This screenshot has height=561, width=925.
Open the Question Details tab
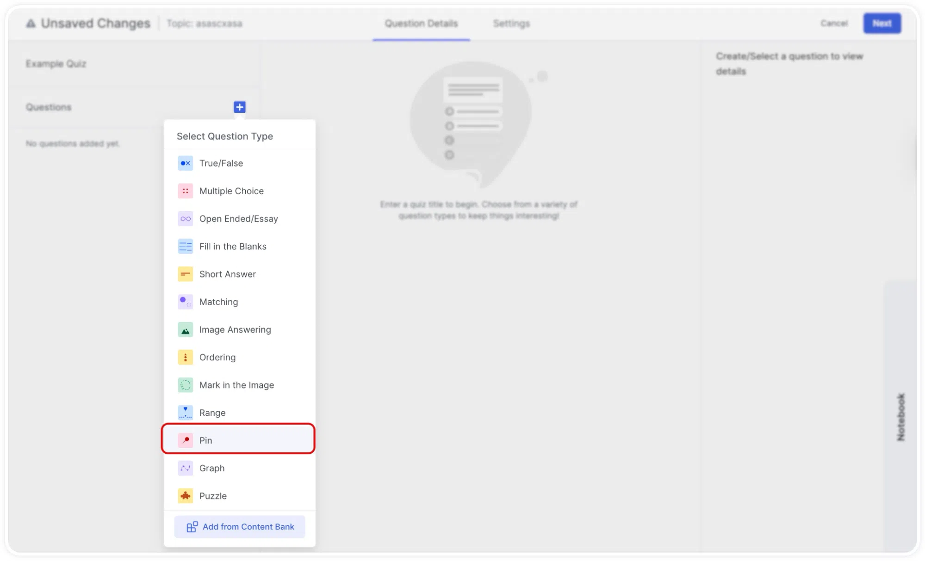421,23
